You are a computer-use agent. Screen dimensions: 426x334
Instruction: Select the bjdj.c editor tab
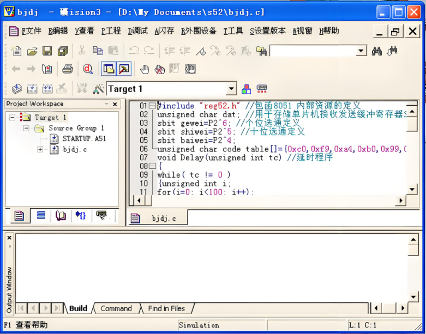[158, 218]
